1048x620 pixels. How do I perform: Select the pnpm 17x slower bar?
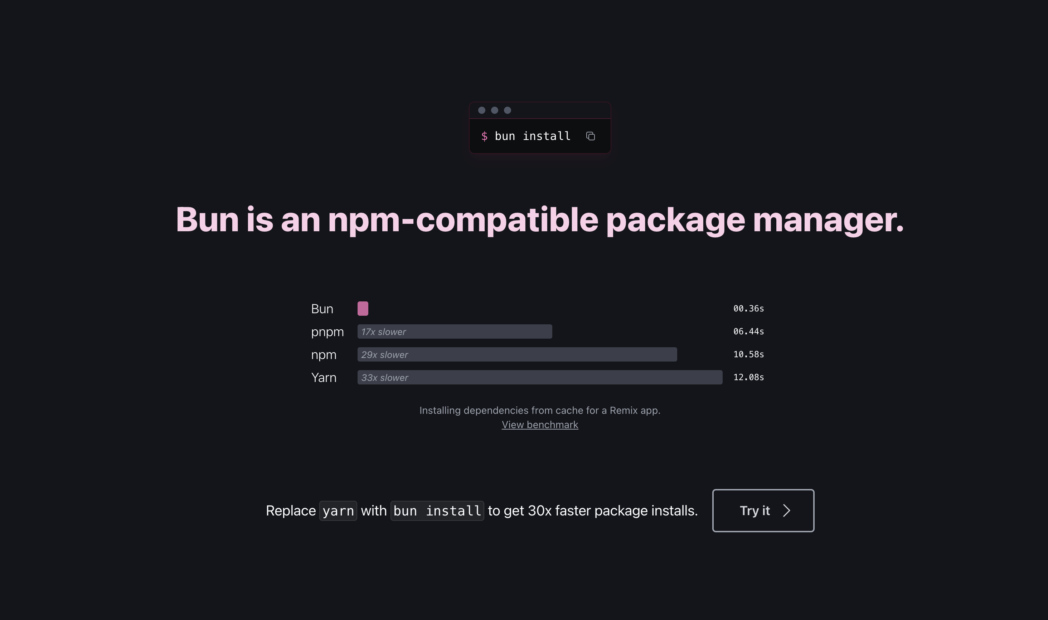point(455,332)
